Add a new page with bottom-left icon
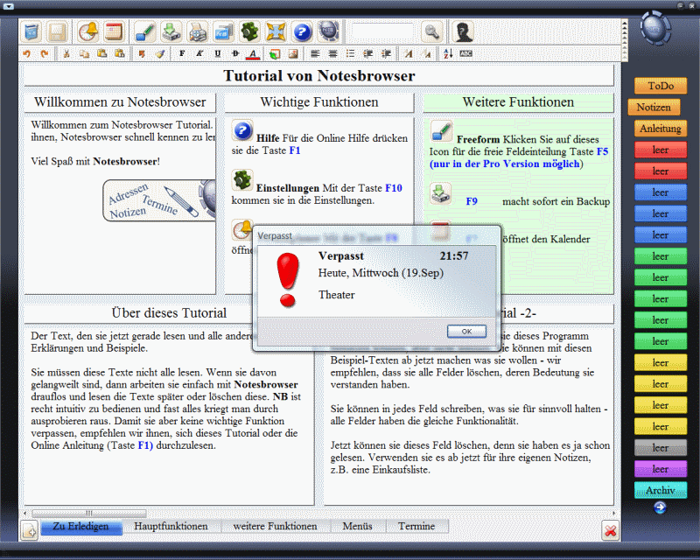Viewport: 700px width, 560px height. (30, 530)
